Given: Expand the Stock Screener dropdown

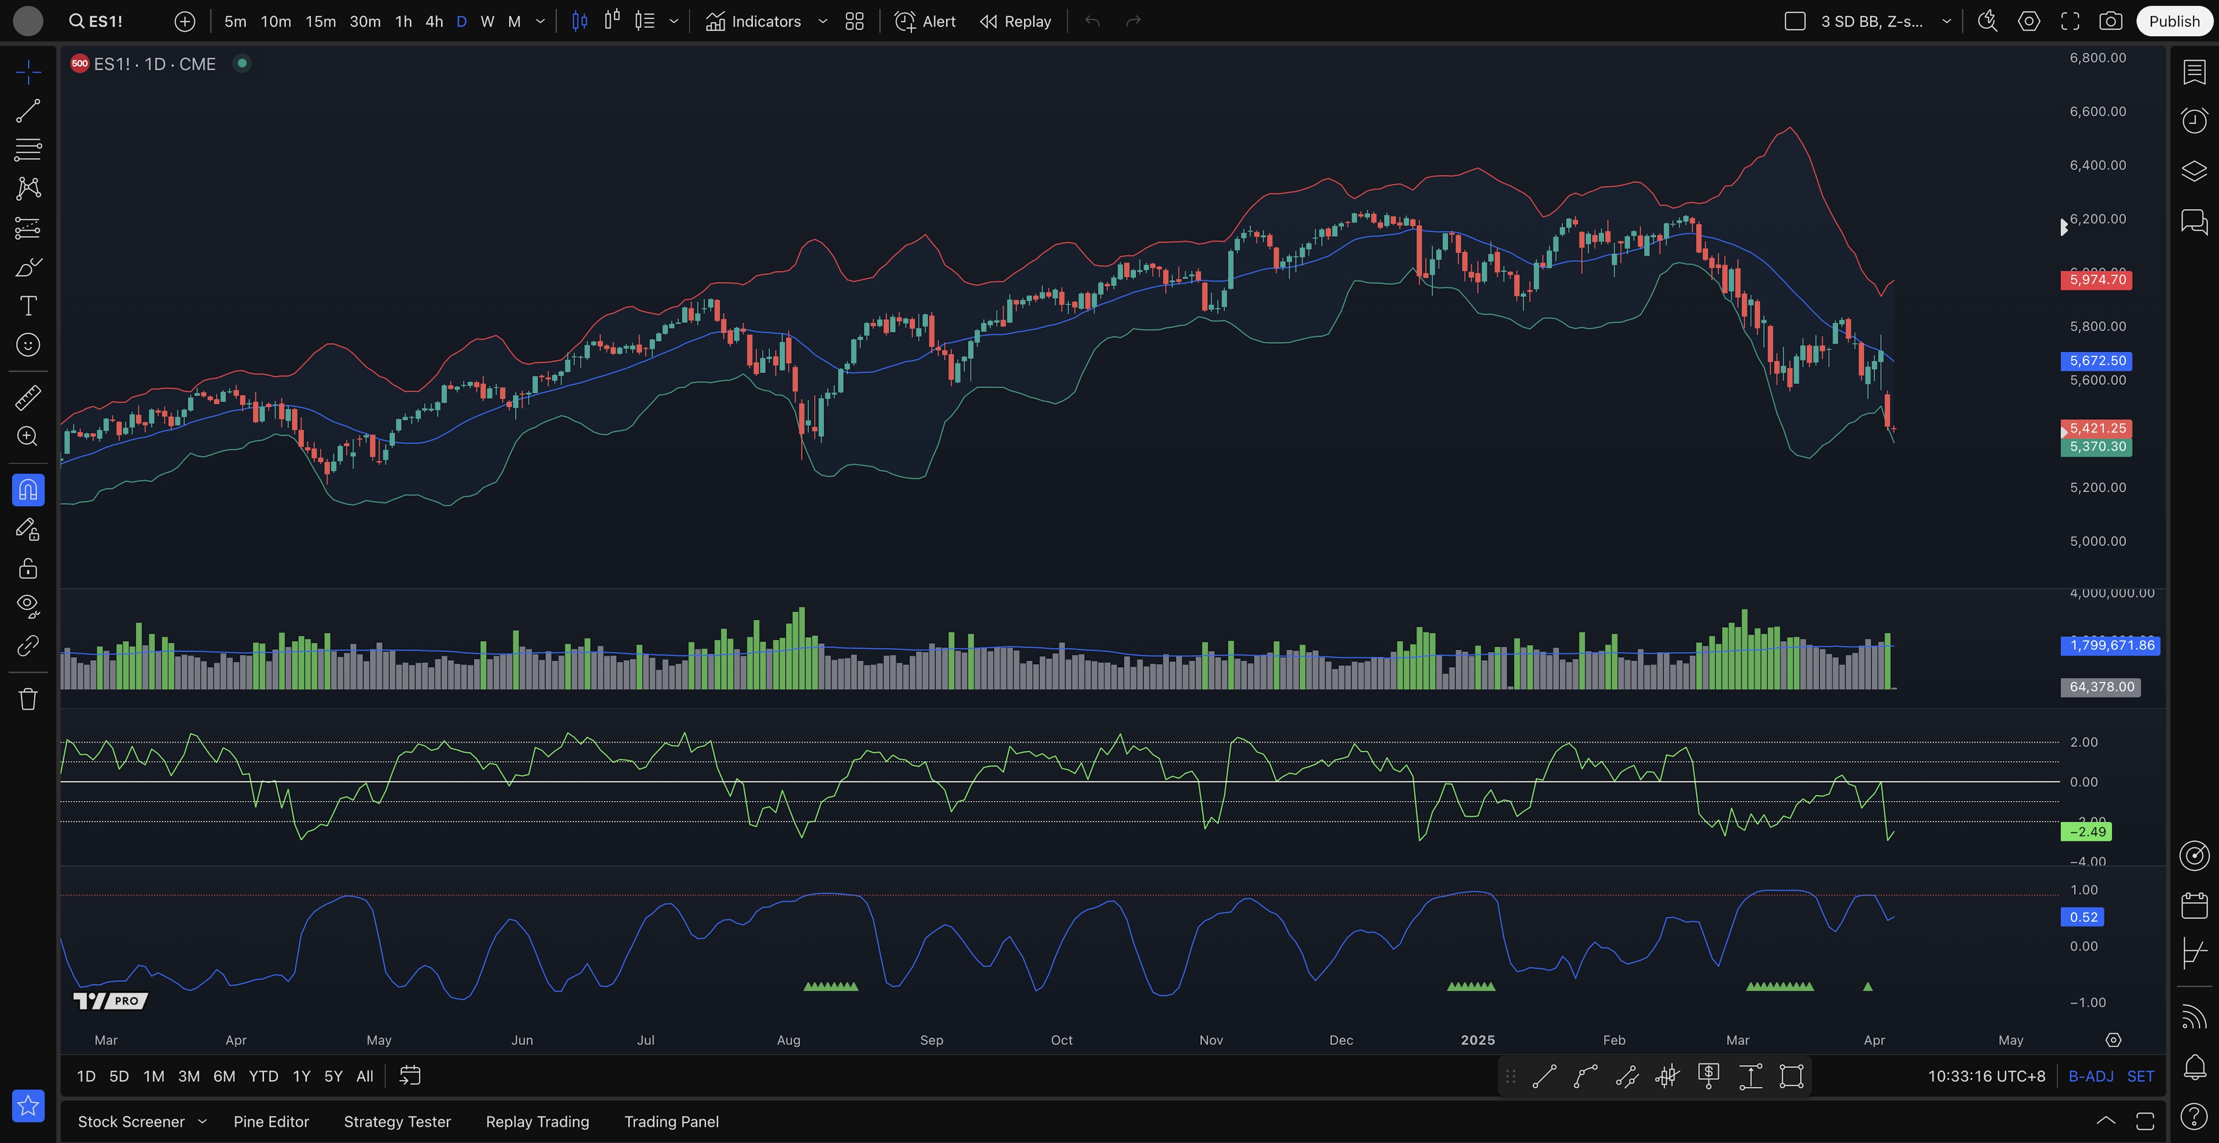Looking at the screenshot, I should point(202,1122).
